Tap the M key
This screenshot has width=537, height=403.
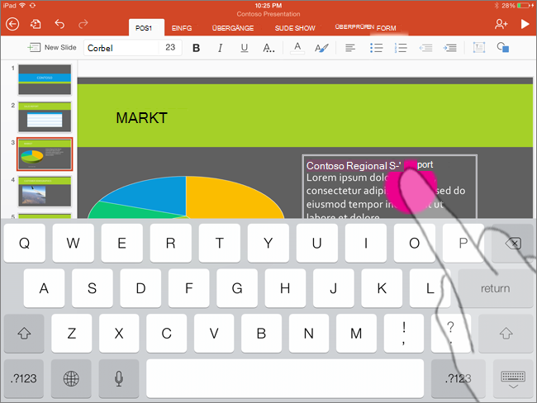[x=356, y=333]
